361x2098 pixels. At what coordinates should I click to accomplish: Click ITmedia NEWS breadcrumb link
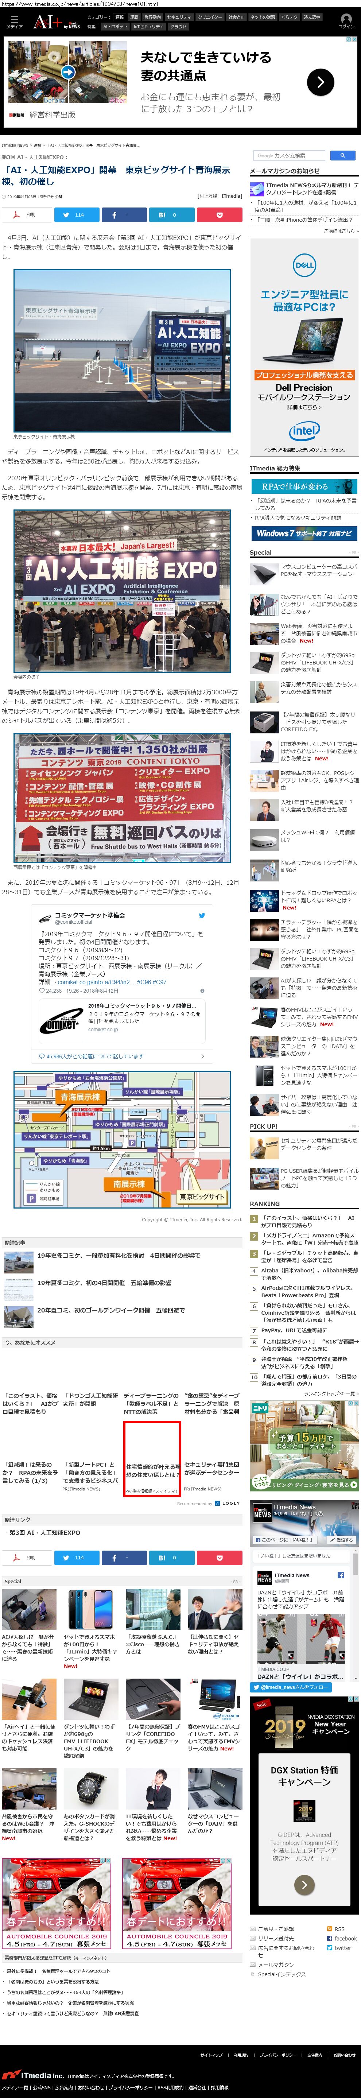click(x=15, y=145)
